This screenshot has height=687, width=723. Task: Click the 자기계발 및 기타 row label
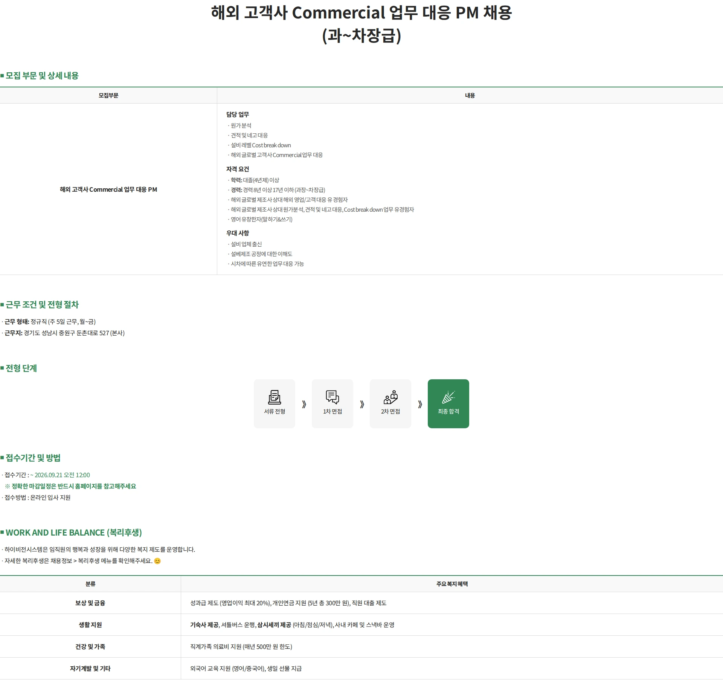(x=90, y=669)
